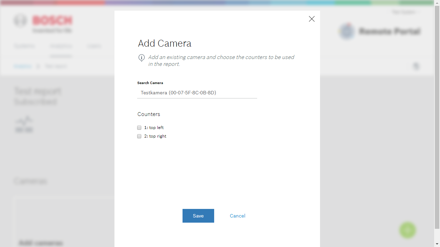
Task: Click the search icon in the breadcrumb bar
Action: pyautogui.click(x=416, y=66)
